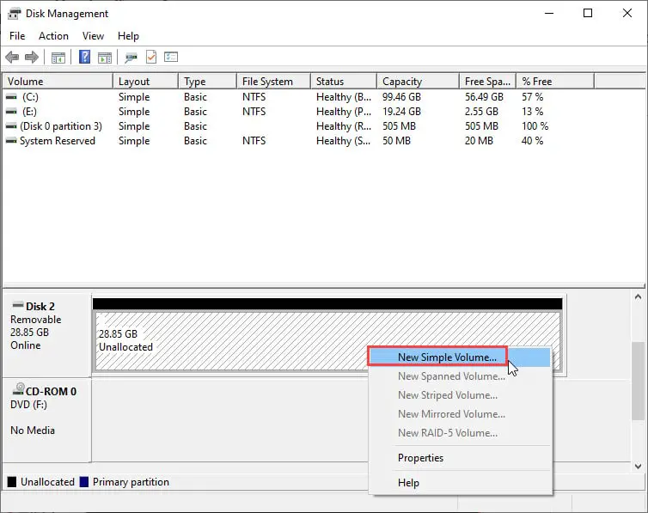
Task: Click the Disk 2 Removable label panel
Action: 46,326
